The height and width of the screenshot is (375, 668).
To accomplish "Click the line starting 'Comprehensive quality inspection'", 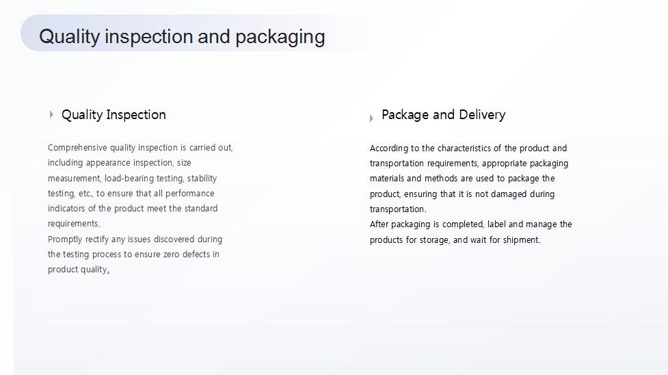I will coord(140,148).
